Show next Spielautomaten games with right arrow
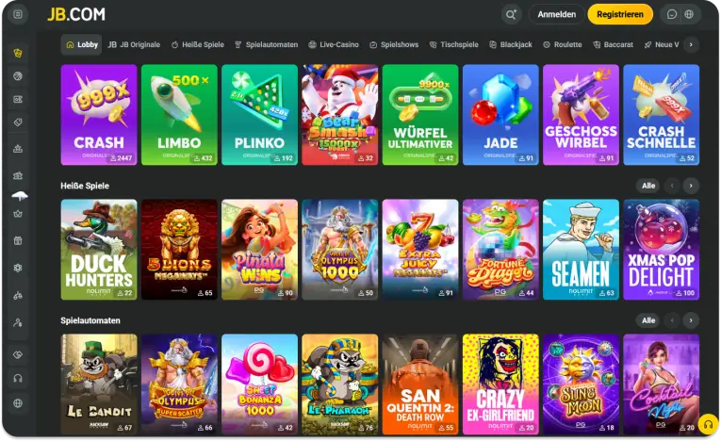 tap(691, 320)
